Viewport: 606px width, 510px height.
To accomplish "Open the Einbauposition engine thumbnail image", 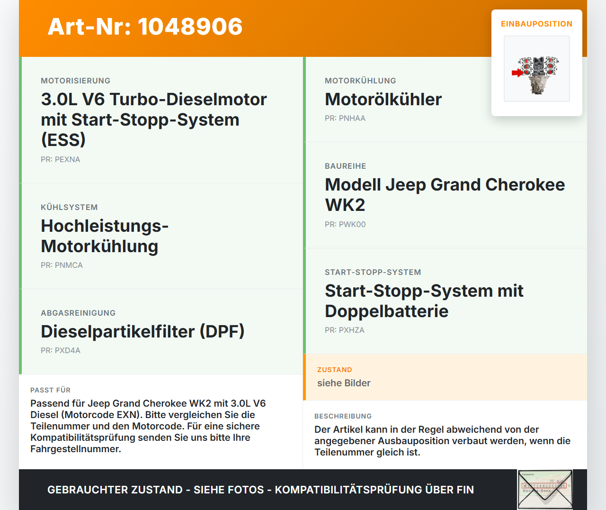I will [537, 69].
